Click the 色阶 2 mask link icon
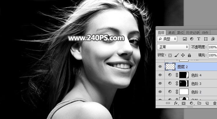Image resolution: width=217 pixels, height=119 pixels. point(177,92)
